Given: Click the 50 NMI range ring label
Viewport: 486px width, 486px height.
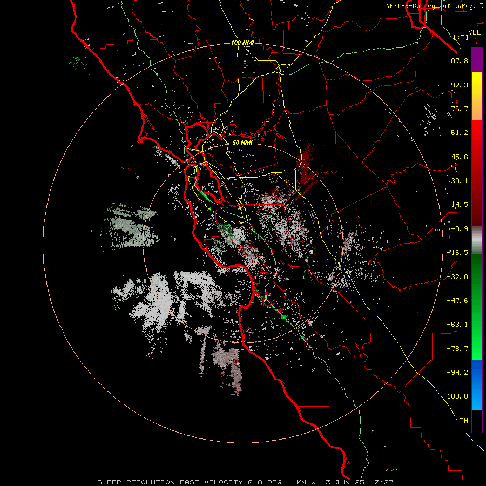Looking at the screenshot, I should [242, 143].
